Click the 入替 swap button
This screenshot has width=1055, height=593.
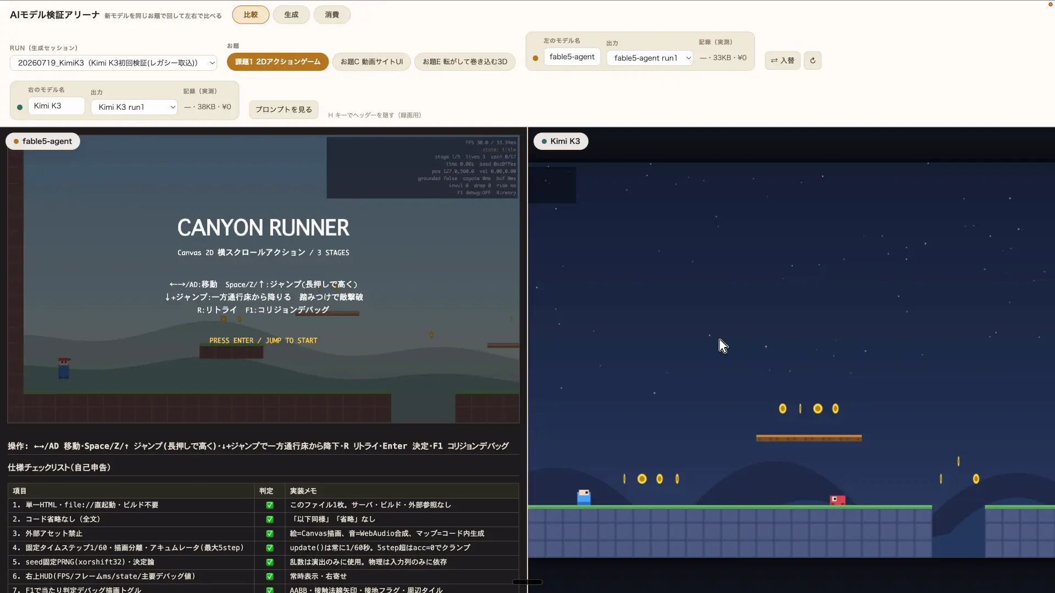click(x=782, y=60)
